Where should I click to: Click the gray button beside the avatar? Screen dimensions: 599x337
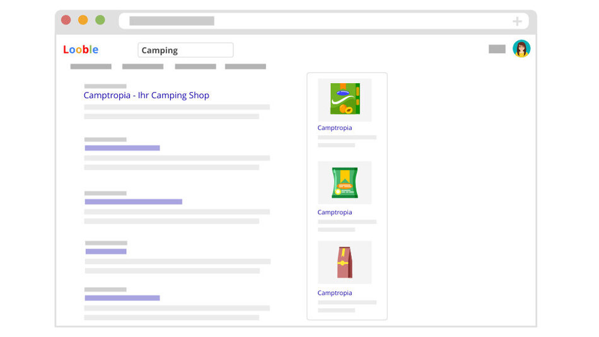coord(497,49)
